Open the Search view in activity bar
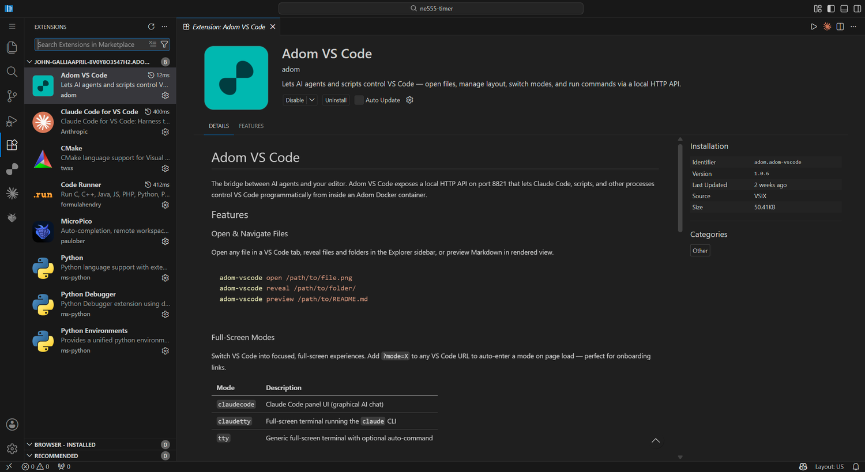865x472 pixels. pos(12,71)
